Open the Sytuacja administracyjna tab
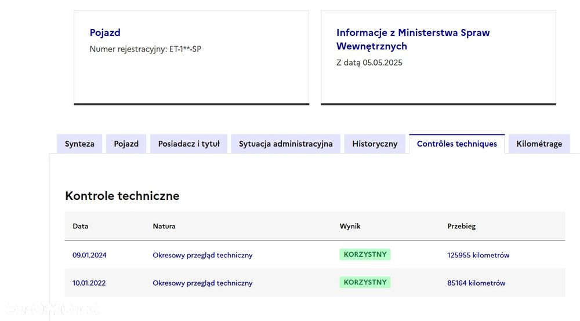Screen dimensions: 580x321 [x=285, y=144]
